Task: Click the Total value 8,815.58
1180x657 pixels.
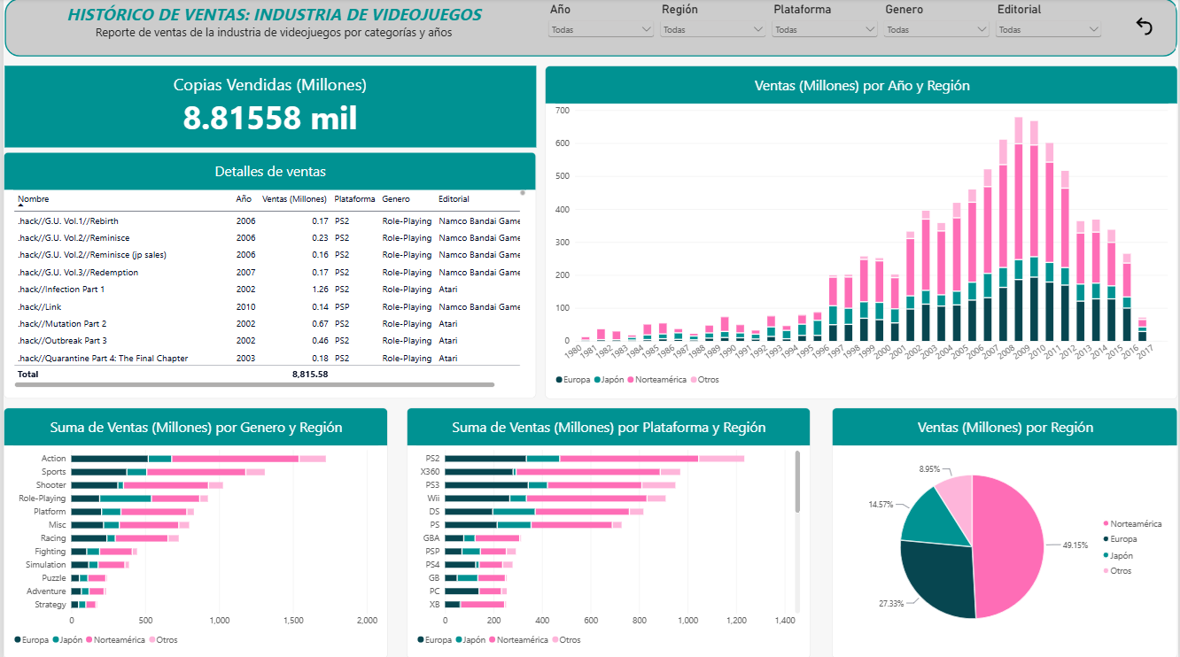Action: 310,375
